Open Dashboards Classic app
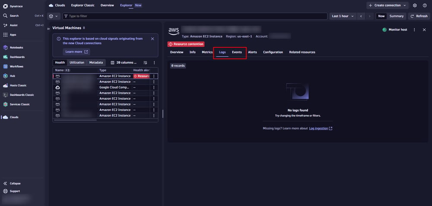This screenshot has height=206, width=432. [22, 95]
